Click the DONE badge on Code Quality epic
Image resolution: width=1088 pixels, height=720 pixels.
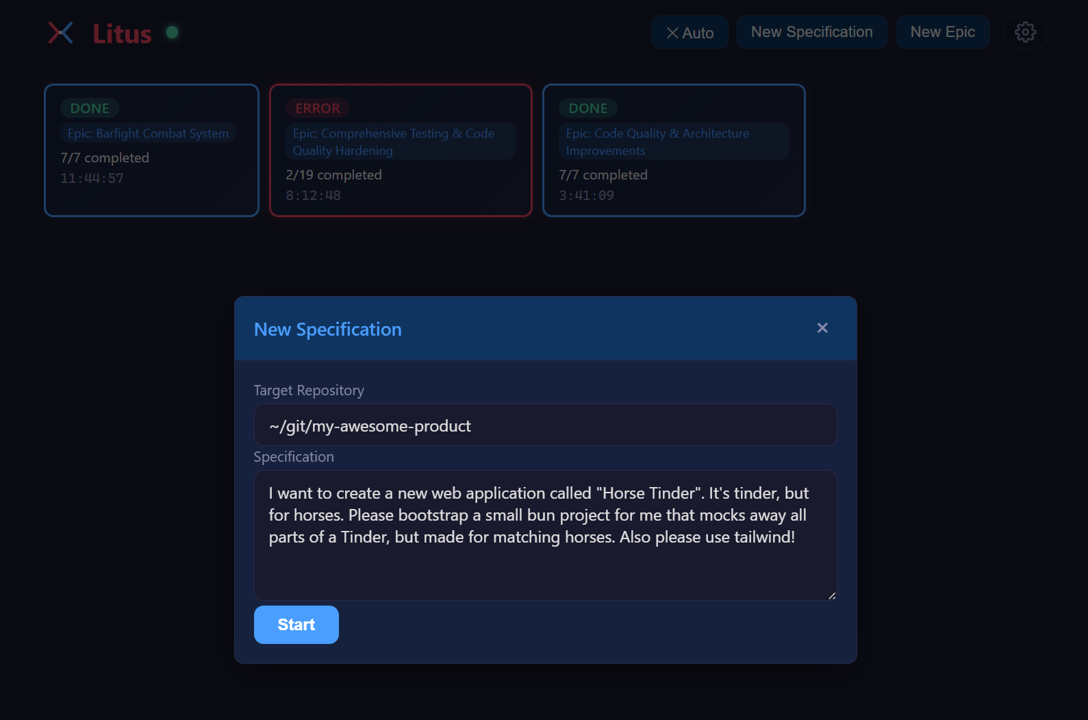pyautogui.click(x=588, y=108)
